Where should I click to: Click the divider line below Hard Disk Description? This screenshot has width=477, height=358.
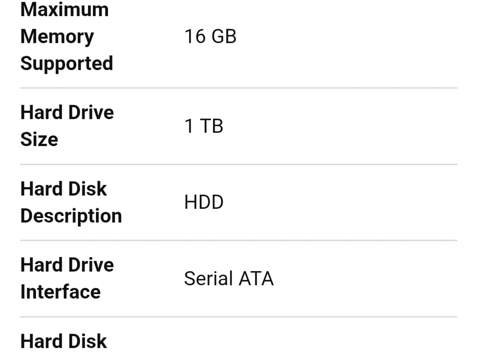[x=238, y=241]
